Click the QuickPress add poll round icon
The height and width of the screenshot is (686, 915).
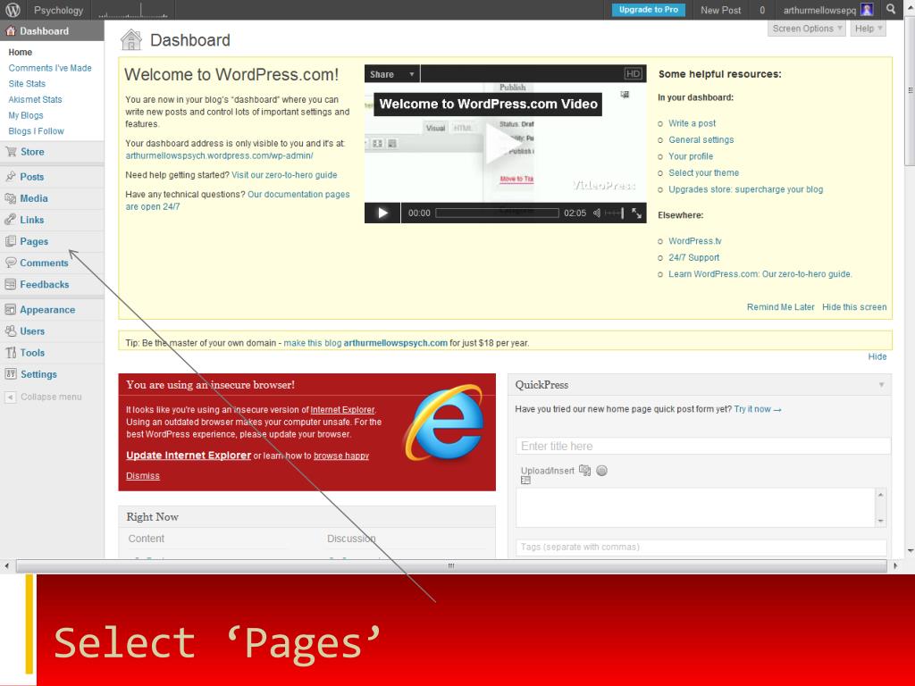pyautogui.click(x=601, y=470)
